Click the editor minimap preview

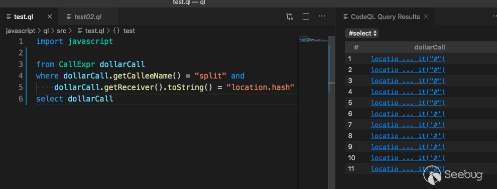coord(313,39)
